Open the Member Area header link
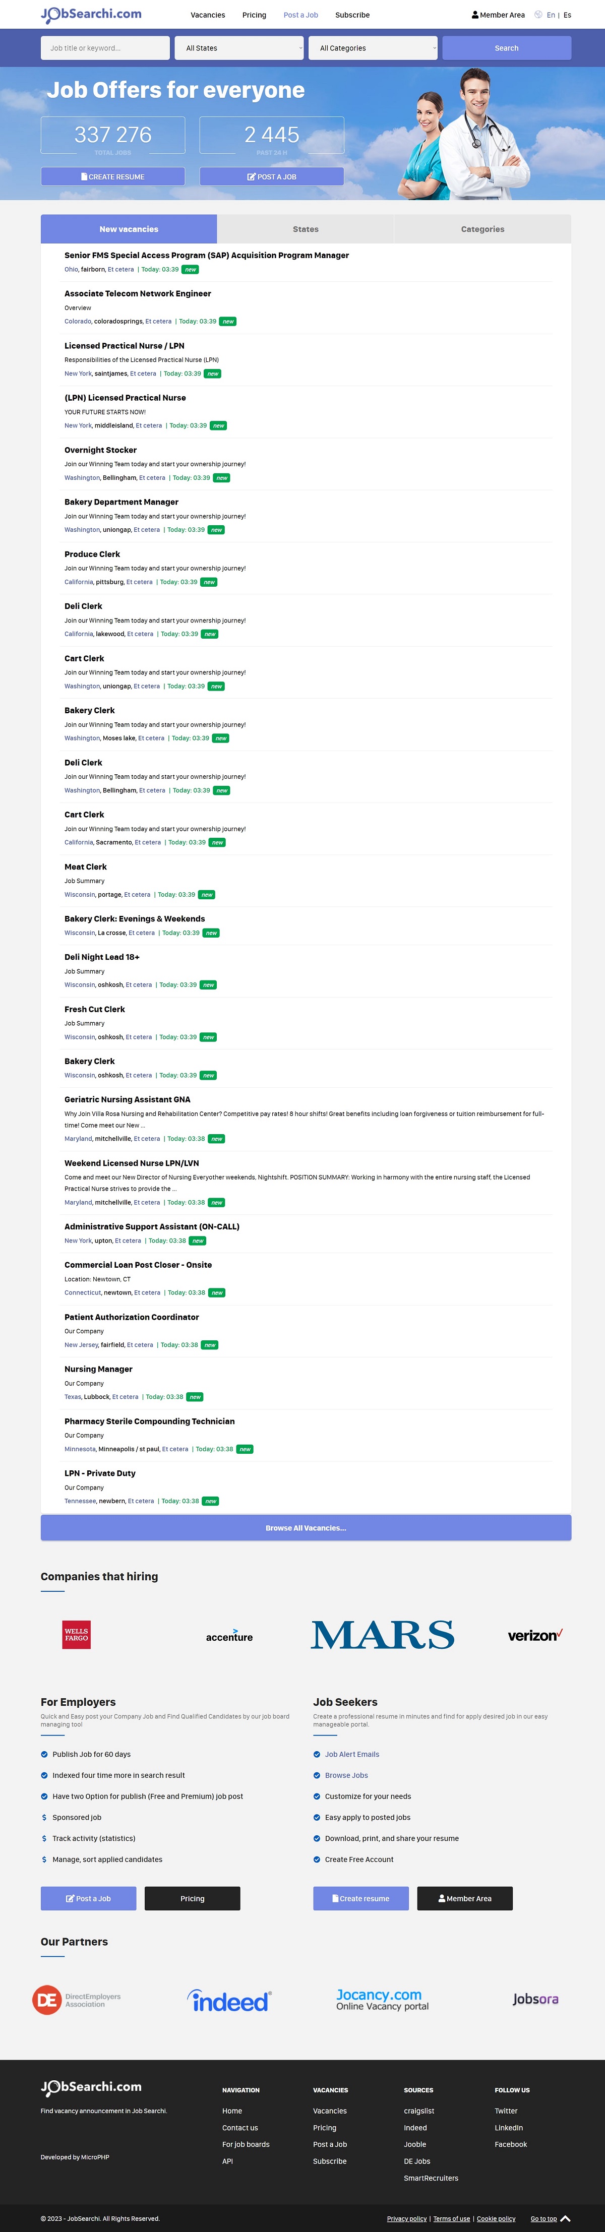This screenshot has height=2232, width=605. [499, 15]
